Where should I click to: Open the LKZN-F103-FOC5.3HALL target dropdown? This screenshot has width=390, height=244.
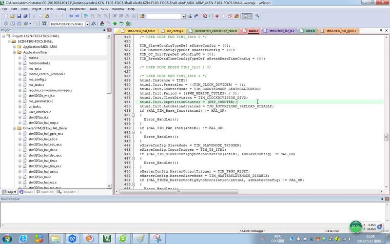coord(88,24)
